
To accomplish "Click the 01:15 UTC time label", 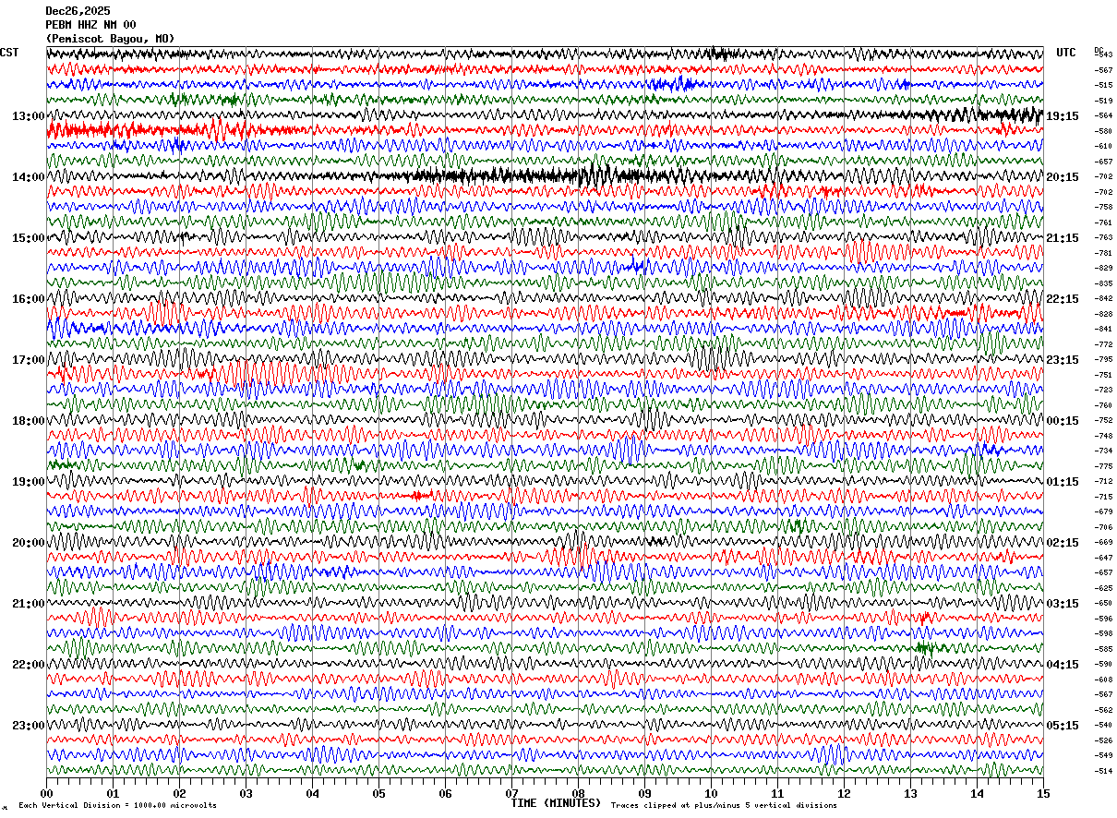I will [1063, 482].
